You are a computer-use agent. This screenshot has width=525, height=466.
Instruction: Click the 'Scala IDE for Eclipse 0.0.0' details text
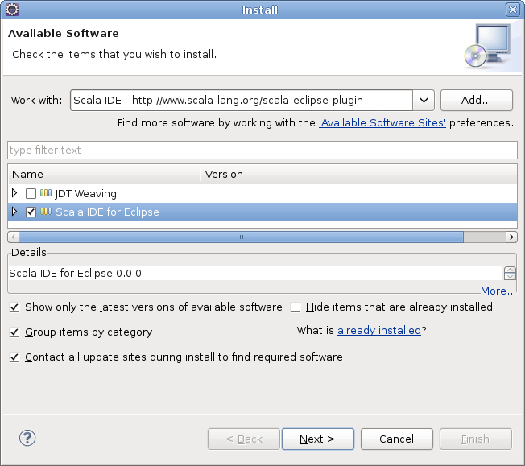tap(76, 273)
